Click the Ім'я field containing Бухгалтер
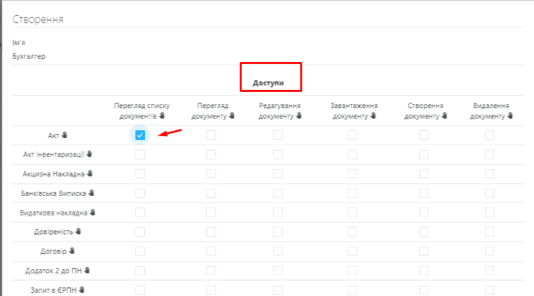The height and width of the screenshot is (296, 534). tap(29, 56)
